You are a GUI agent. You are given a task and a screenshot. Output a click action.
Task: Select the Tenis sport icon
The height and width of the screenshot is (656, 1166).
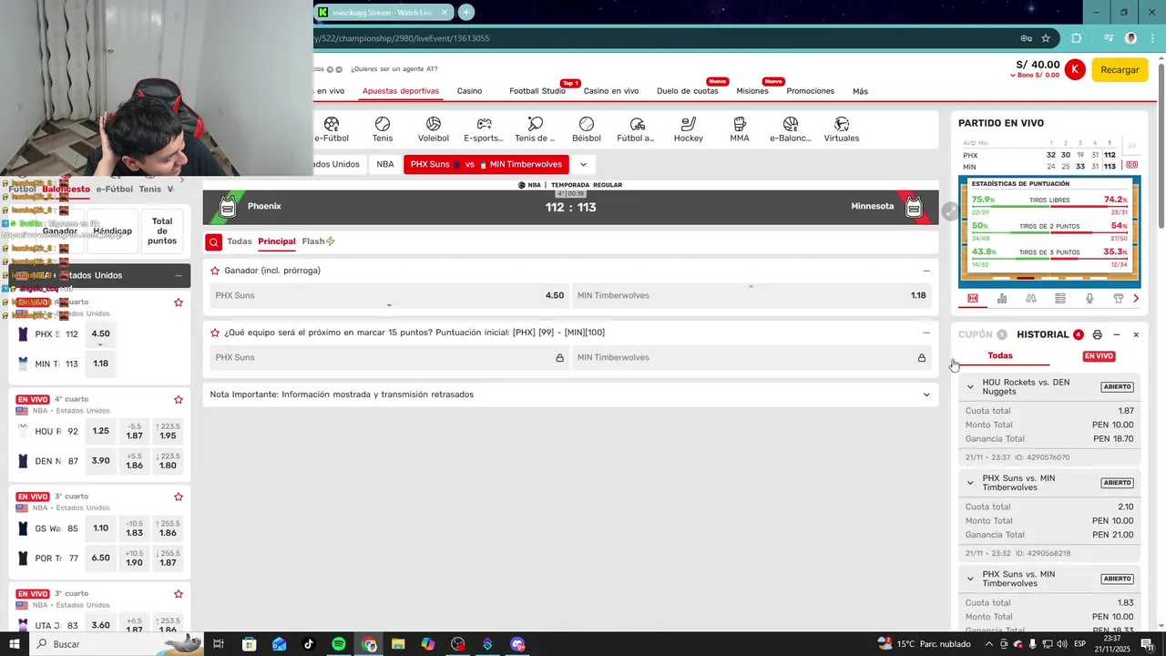coord(383,129)
